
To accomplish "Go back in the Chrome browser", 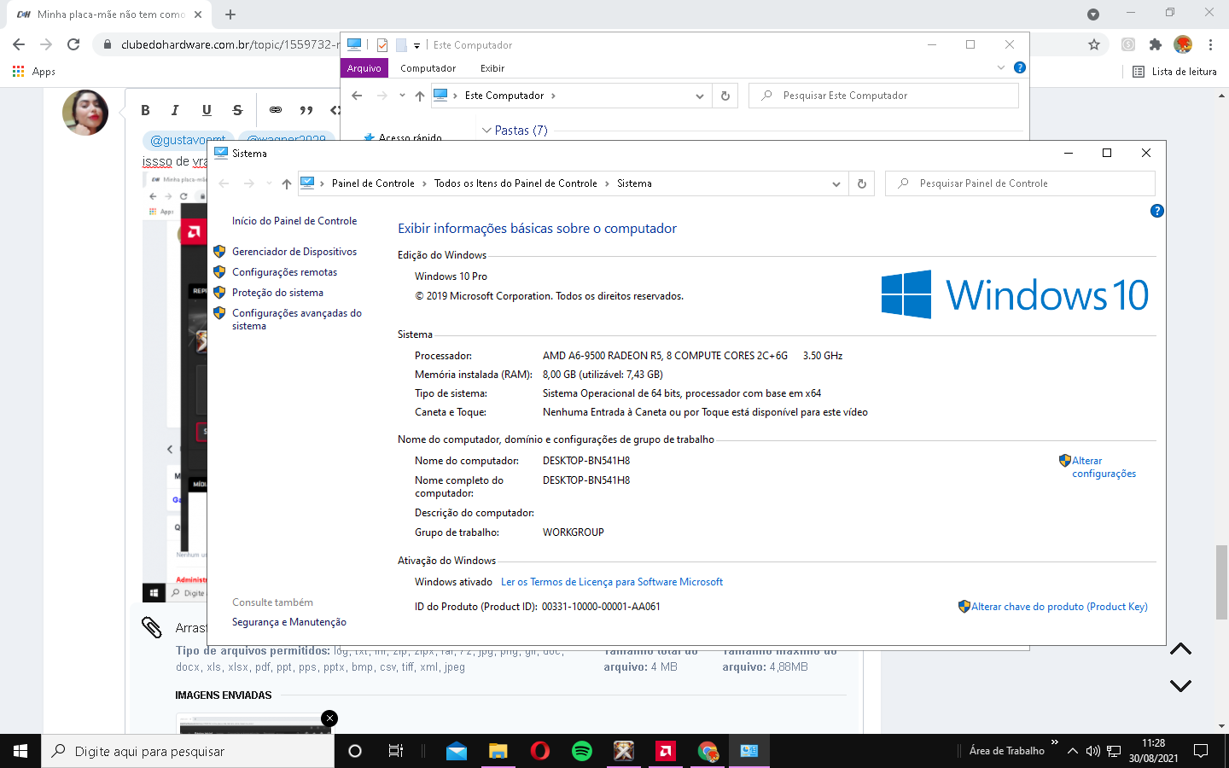I will [x=19, y=44].
